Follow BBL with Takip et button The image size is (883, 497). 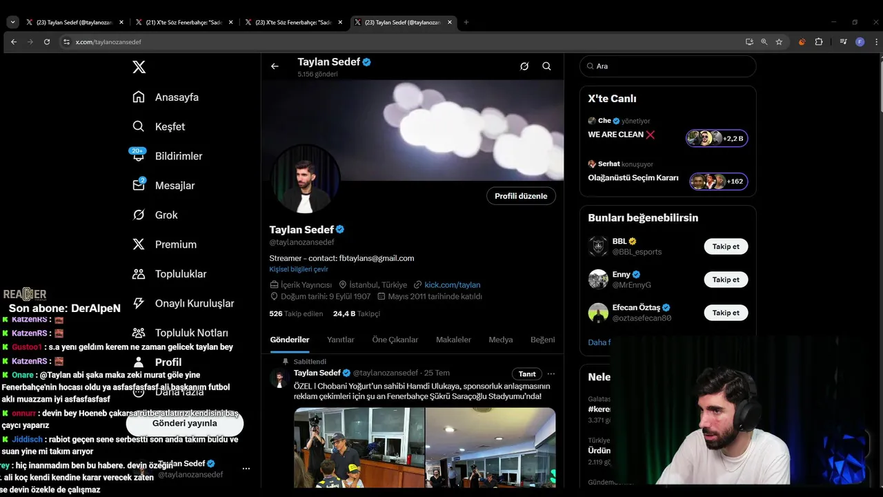click(x=726, y=246)
